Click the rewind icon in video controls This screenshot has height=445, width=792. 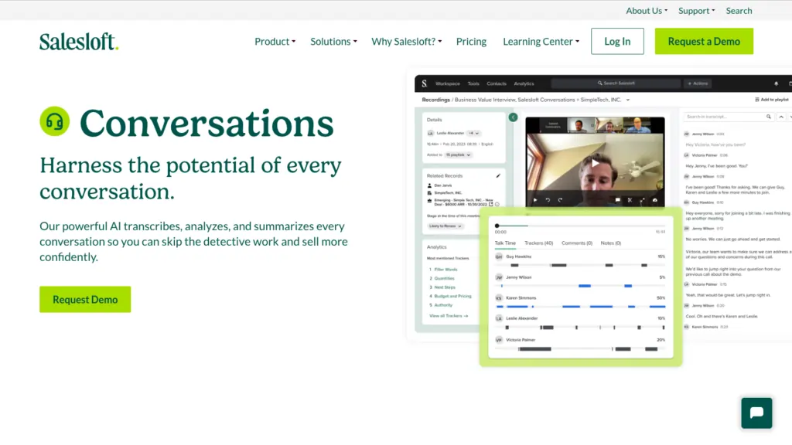click(548, 200)
